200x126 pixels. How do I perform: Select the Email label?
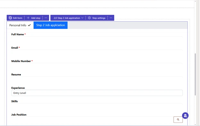15,48
